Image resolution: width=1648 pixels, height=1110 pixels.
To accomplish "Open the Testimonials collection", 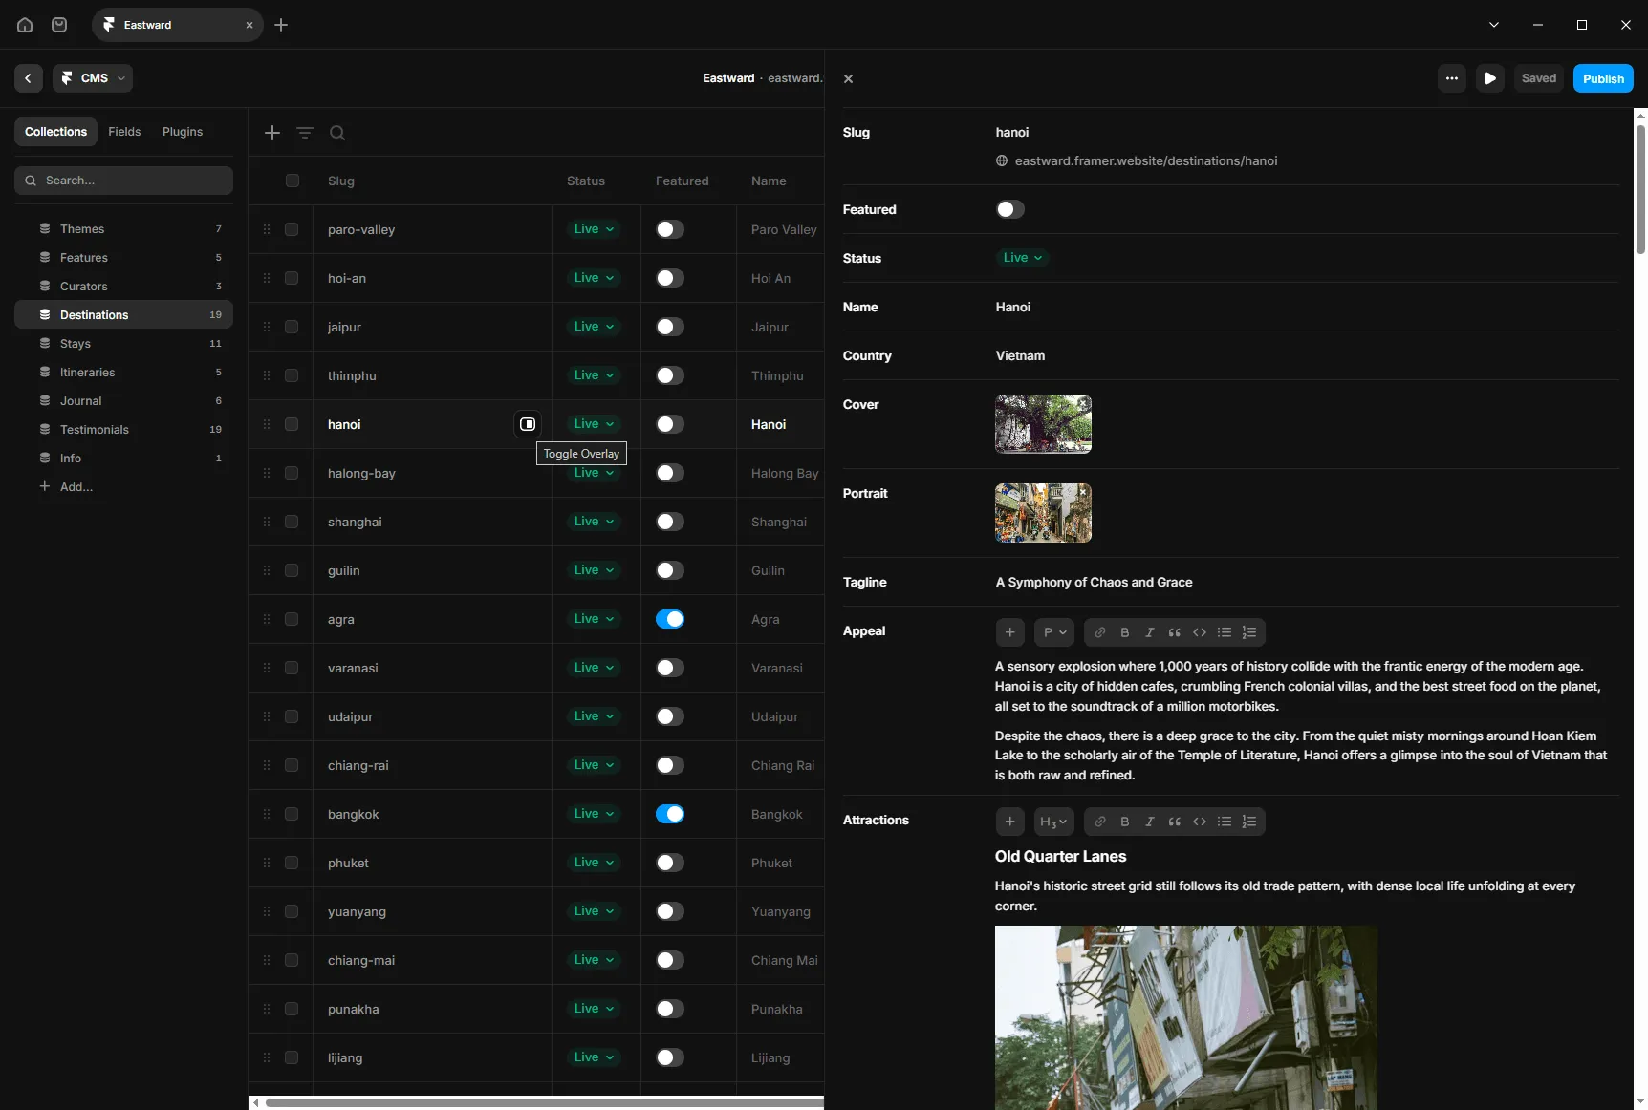I will (x=123, y=430).
